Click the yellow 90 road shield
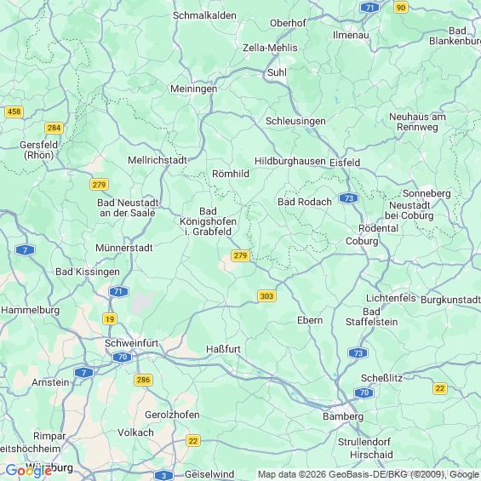The width and height of the screenshot is (481, 481). point(401,8)
